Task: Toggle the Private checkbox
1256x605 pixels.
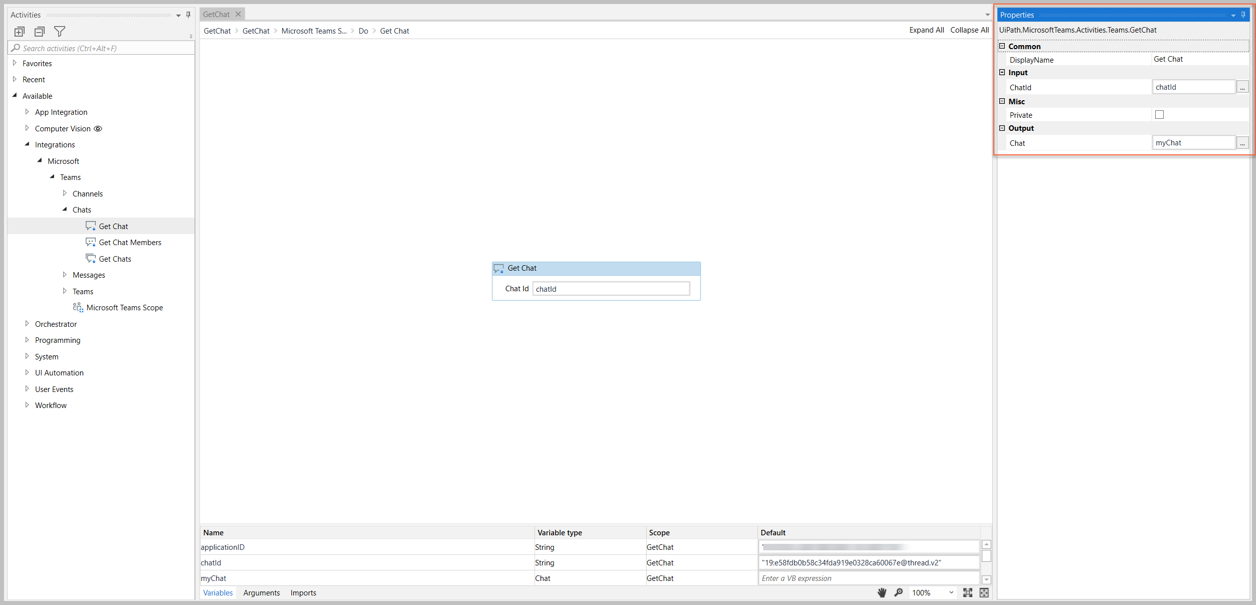Action: pos(1159,115)
